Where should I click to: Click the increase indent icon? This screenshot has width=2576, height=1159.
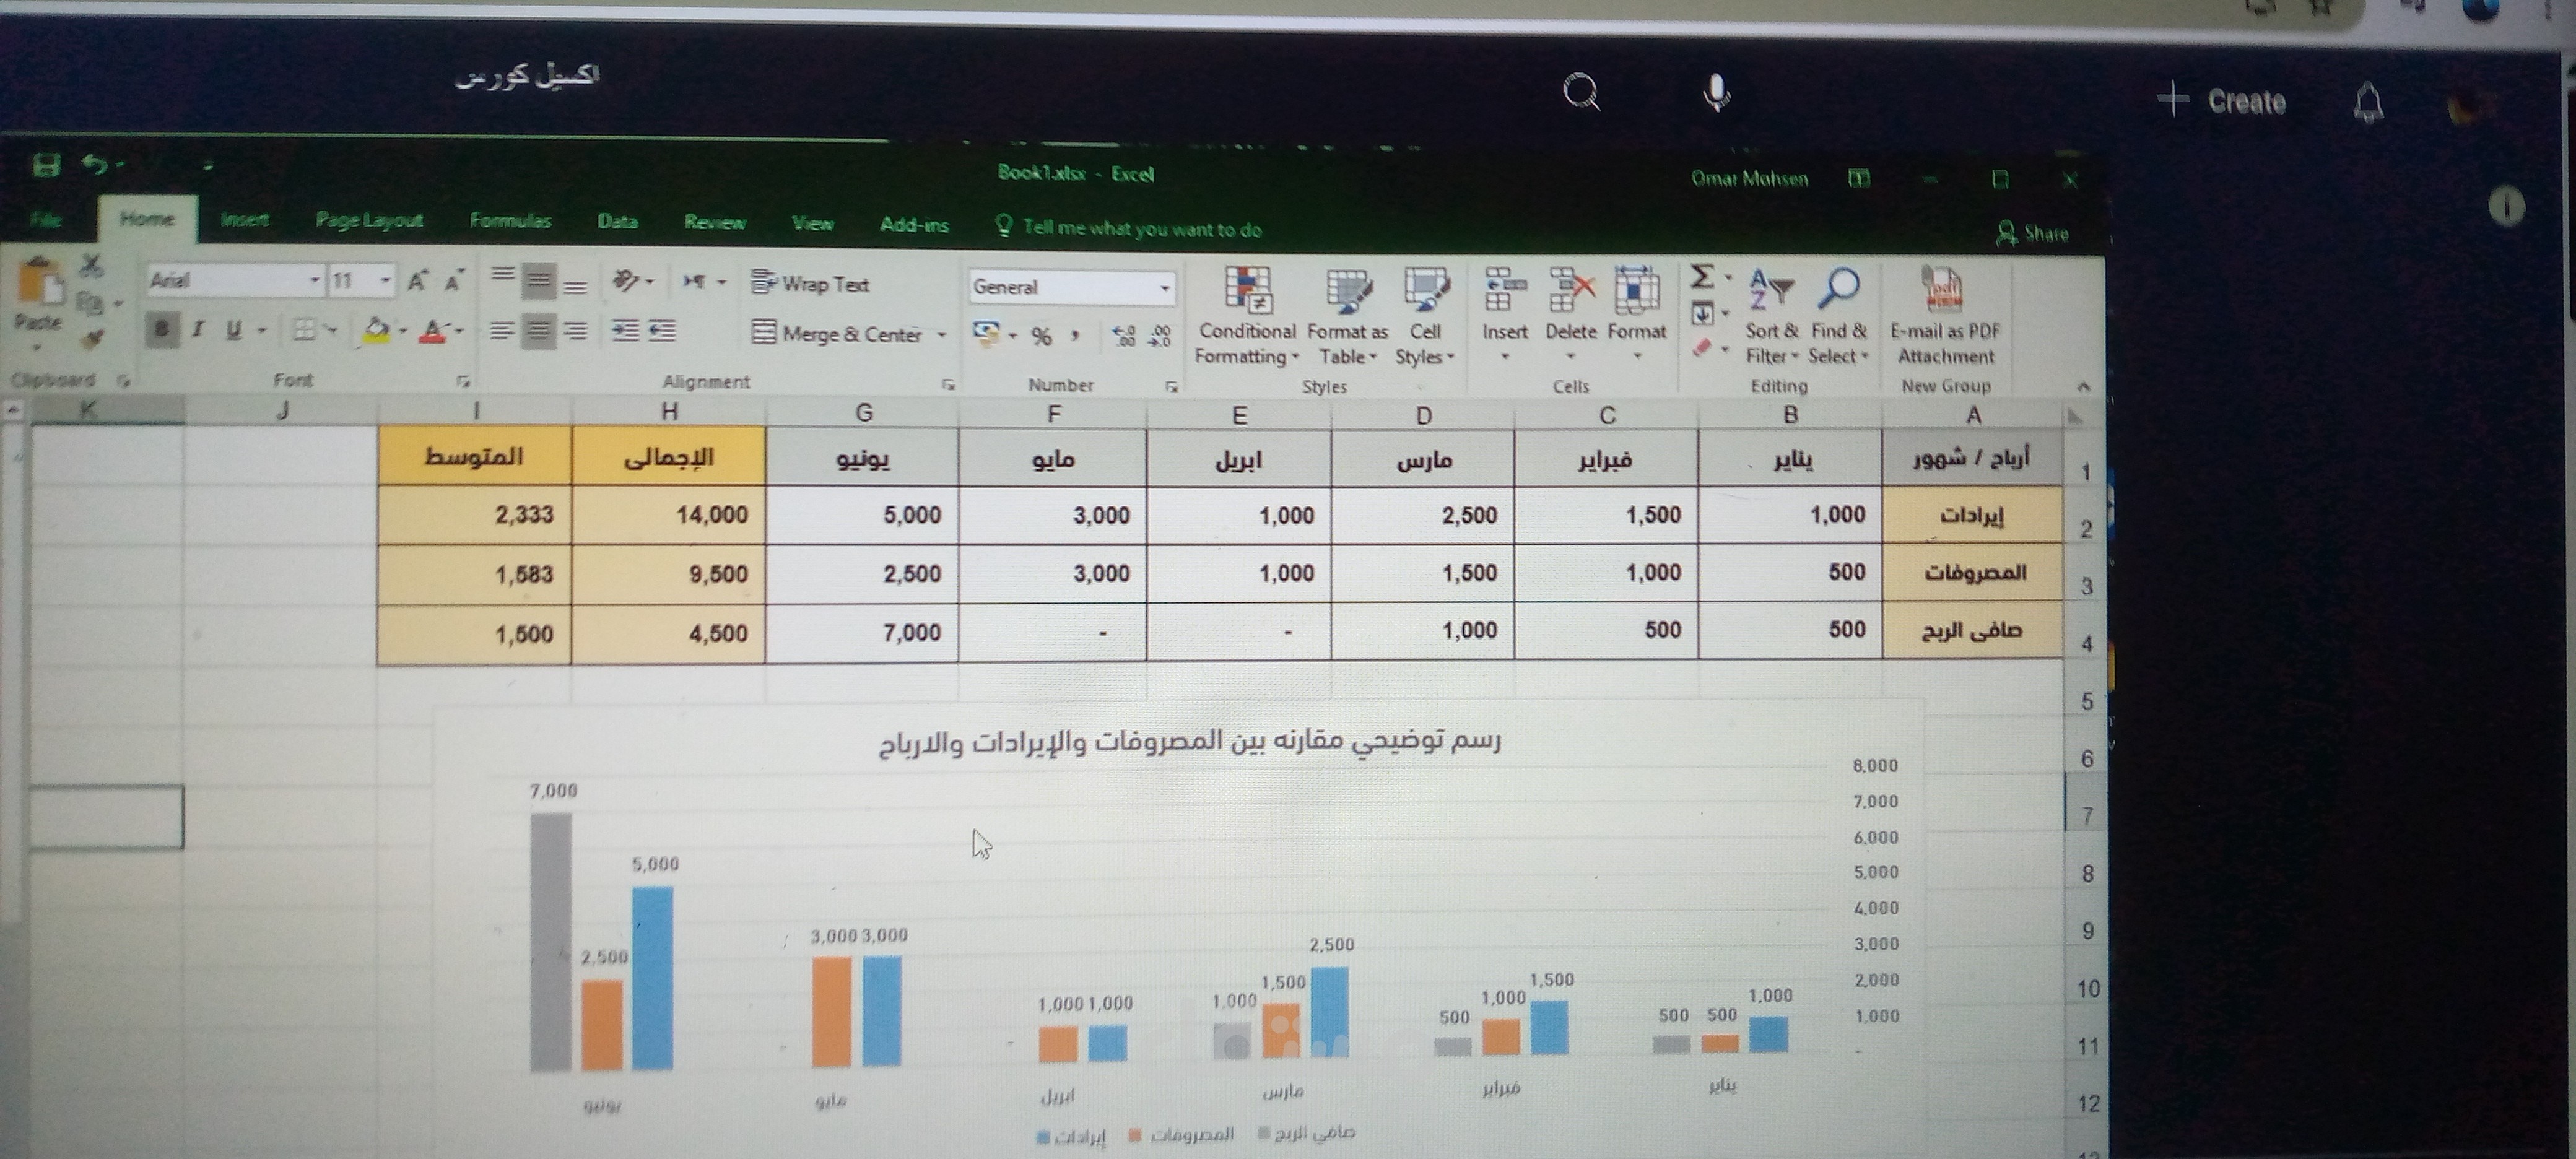tap(662, 331)
